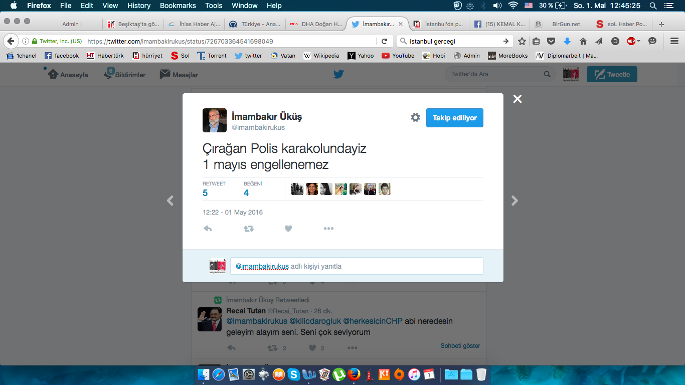Open the History menu in menu bar

[139, 6]
